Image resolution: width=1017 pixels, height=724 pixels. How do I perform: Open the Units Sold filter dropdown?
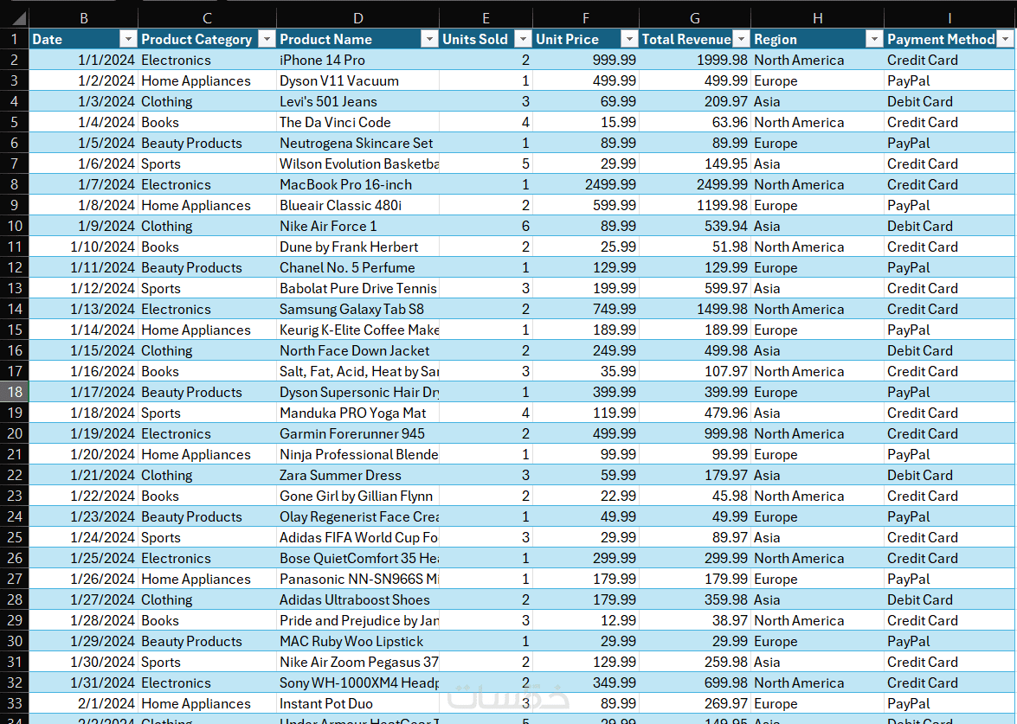click(x=523, y=40)
